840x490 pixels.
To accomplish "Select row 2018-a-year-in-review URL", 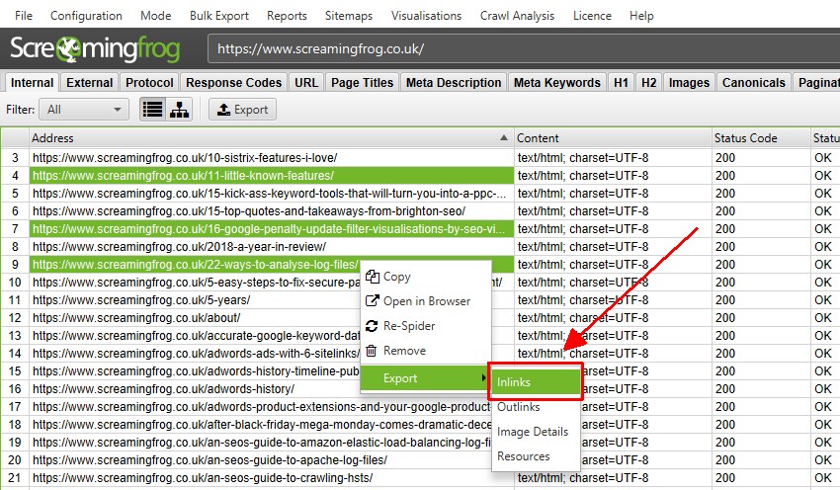I will tap(272, 247).
